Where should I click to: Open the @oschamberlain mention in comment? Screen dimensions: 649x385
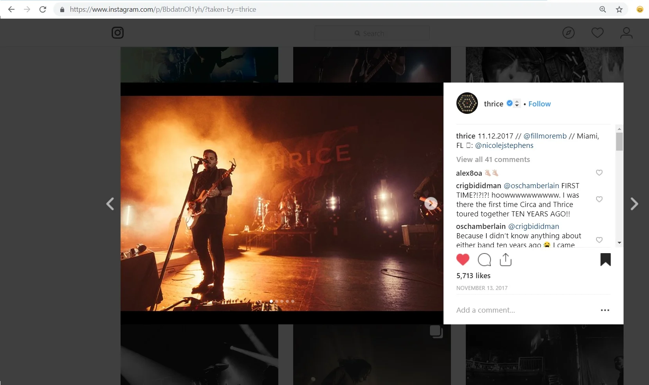coord(531,185)
